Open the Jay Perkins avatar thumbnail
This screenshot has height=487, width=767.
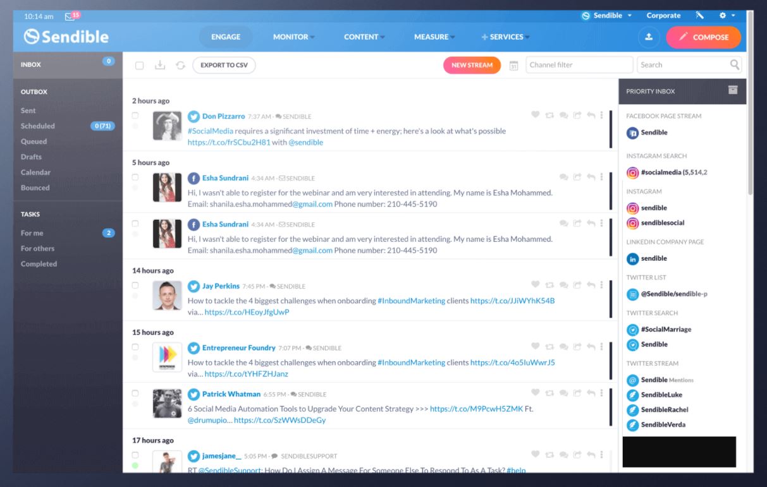click(167, 296)
